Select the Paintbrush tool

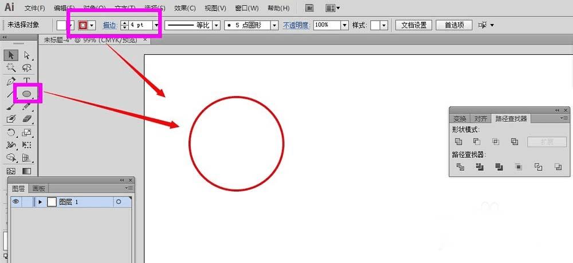tap(11, 106)
